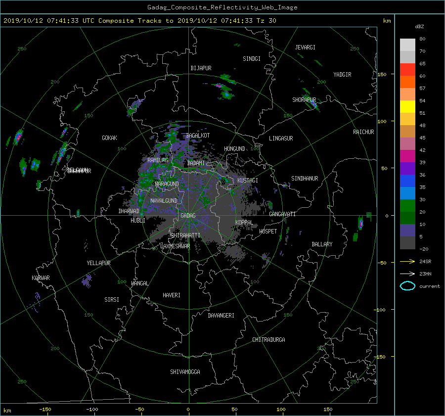445x416 pixels.
Task: Click the 150 tick on right axis
Action: (x=382, y=74)
